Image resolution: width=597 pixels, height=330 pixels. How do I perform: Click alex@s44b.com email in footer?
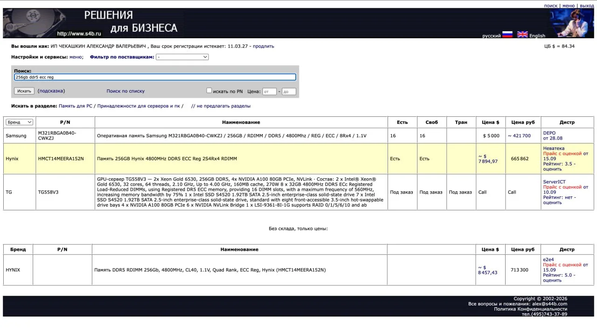click(x=550, y=304)
